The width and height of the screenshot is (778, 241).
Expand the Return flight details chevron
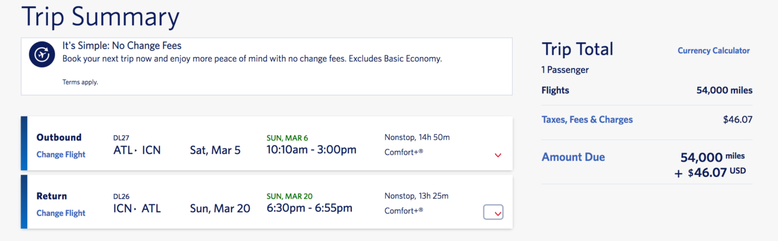point(494,212)
